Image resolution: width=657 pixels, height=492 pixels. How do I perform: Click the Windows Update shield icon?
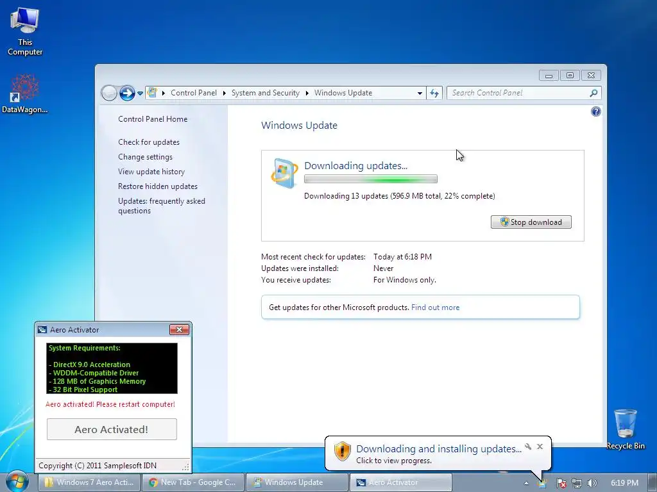coord(284,173)
